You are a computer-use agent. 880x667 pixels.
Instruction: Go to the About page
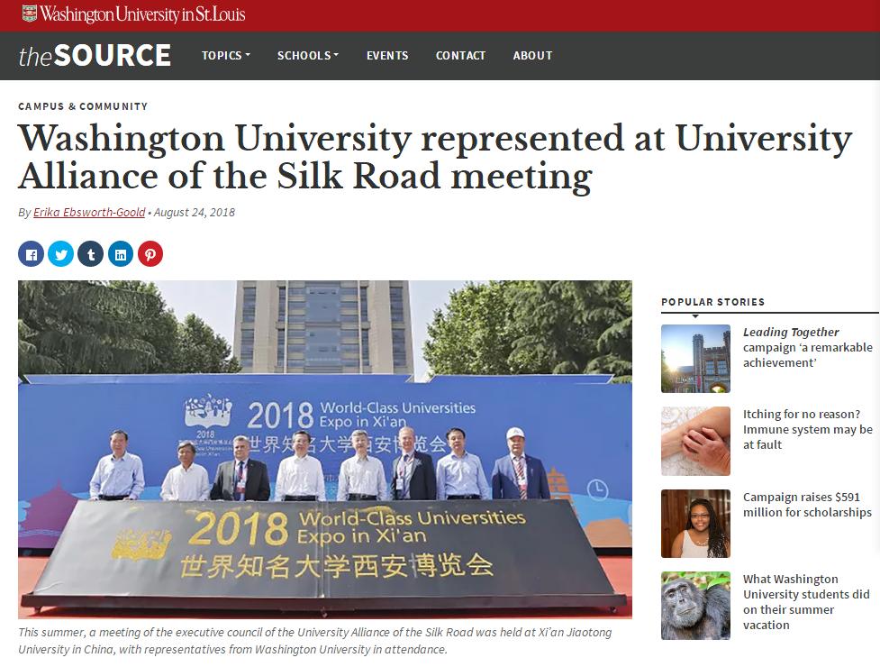[532, 56]
